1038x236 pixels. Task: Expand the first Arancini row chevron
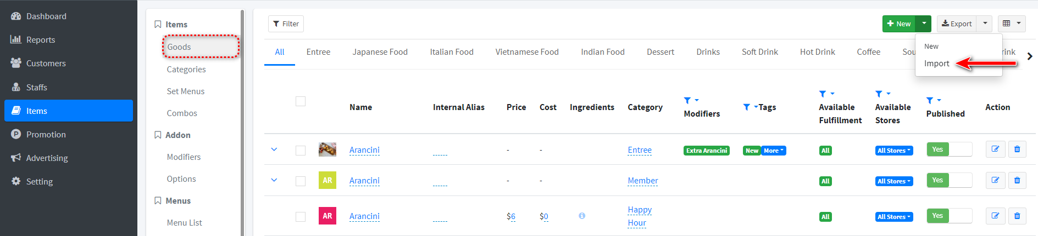click(x=274, y=149)
